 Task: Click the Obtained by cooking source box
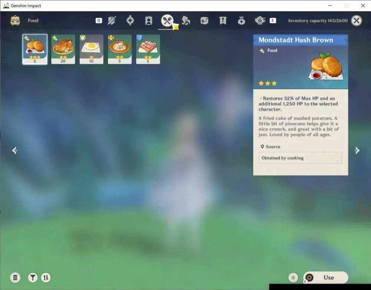coord(301,158)
